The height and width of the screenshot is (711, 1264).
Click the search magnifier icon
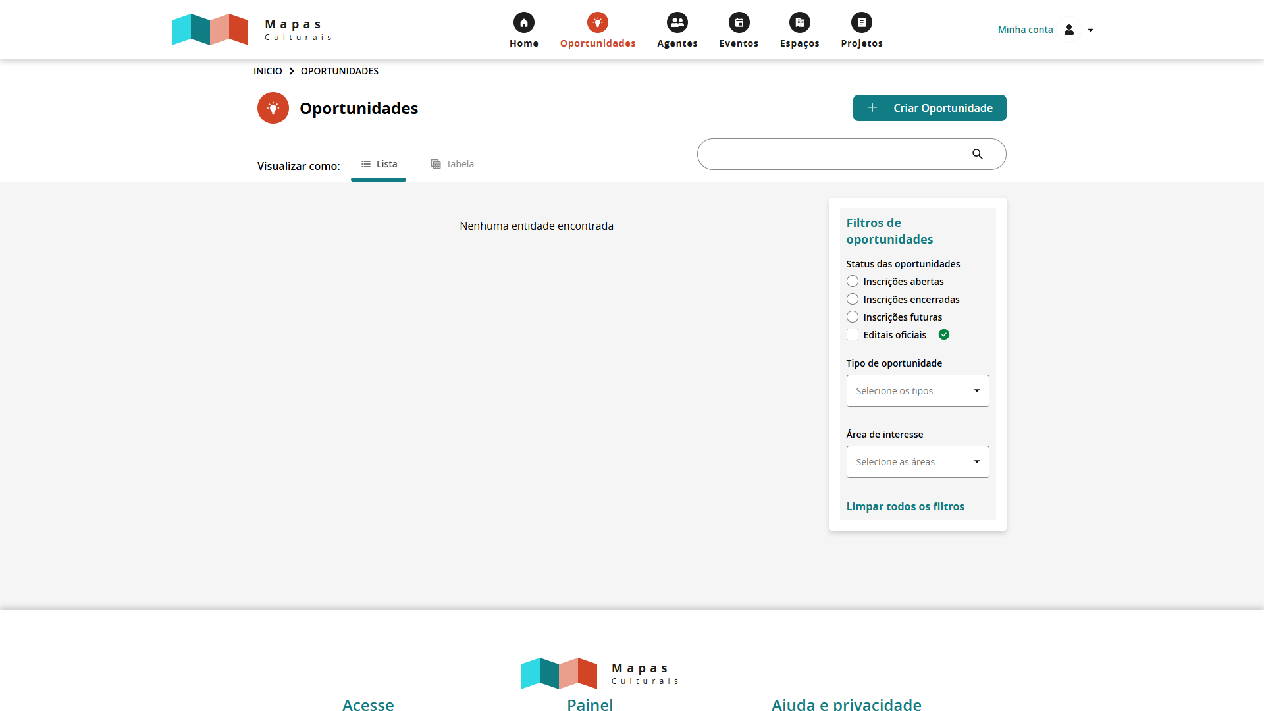(977, 153)
